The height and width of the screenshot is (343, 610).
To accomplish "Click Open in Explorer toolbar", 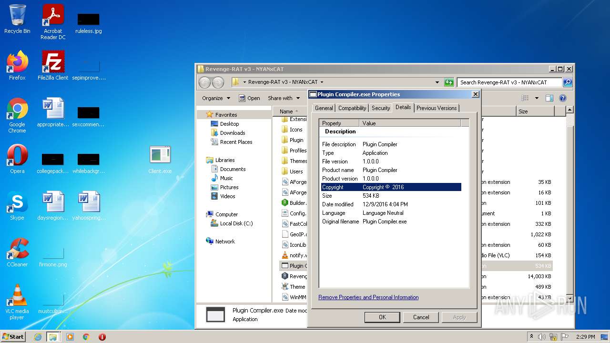I will point(249,98).
